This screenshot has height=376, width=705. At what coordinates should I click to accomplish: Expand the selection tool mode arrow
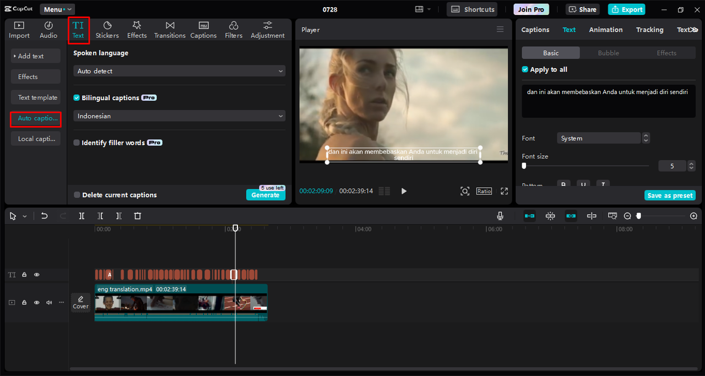point(25,216)
